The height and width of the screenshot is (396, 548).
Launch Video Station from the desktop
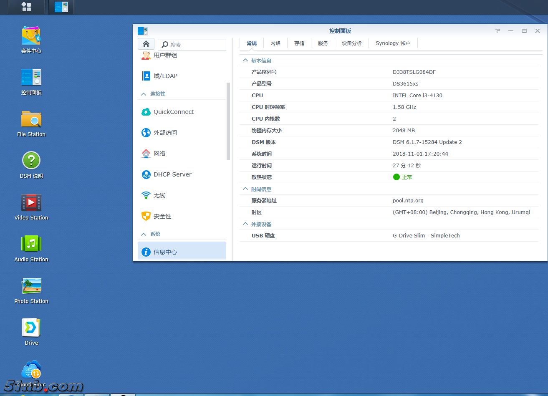(x=31, y=203)
